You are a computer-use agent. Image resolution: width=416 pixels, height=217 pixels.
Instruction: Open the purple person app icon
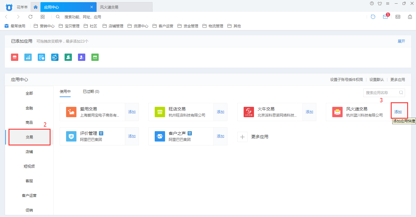tap(82, 57)
